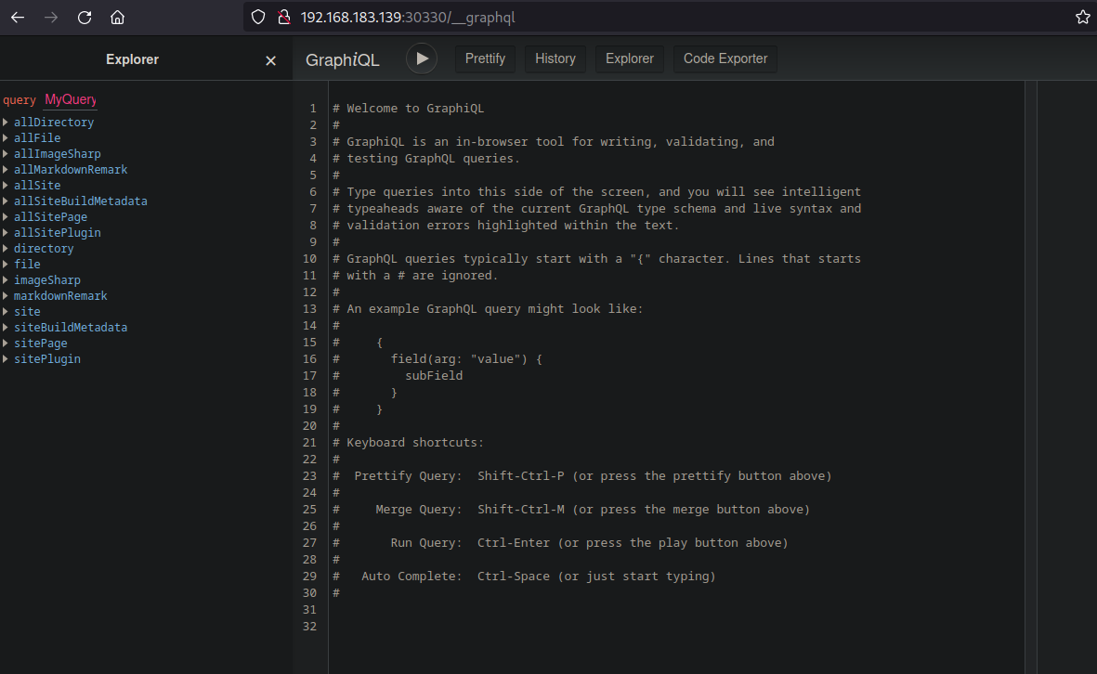Expand the allMarkdownRemark tree node

[7, 170]
